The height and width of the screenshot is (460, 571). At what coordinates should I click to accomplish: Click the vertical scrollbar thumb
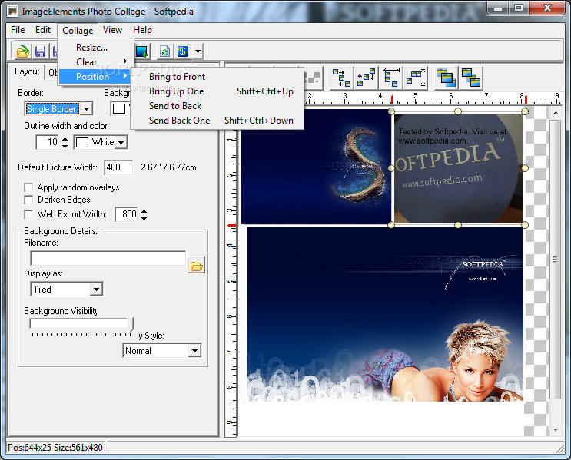[556, 259]
